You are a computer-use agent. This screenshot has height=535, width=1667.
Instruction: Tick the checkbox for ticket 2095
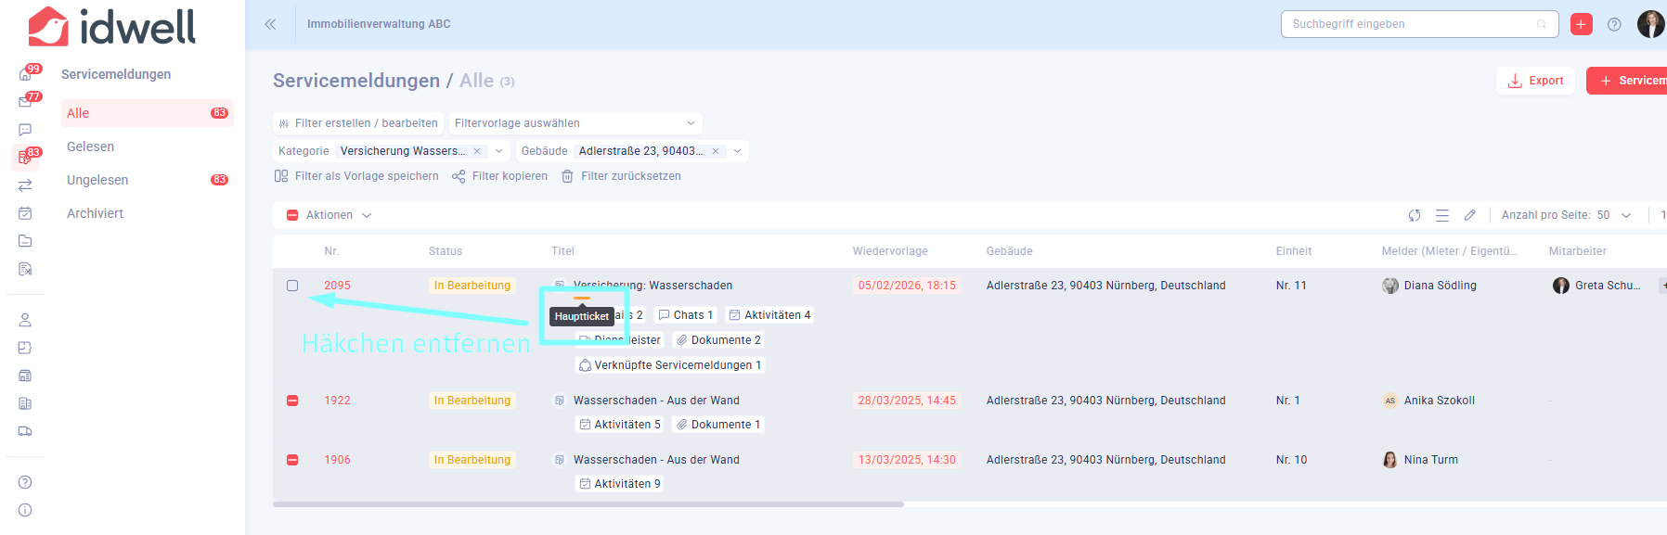tap(292, 286)
